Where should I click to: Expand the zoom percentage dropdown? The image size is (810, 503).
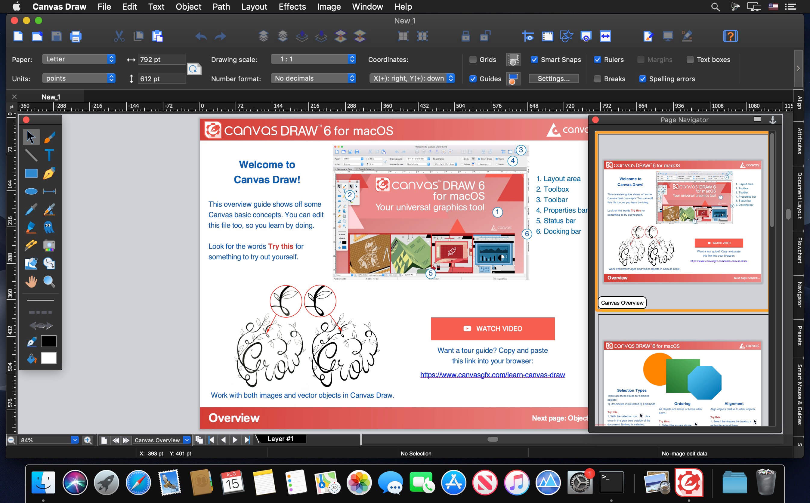pos(75,440)
